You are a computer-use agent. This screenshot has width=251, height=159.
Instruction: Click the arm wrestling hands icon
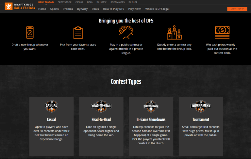point(126,32)
